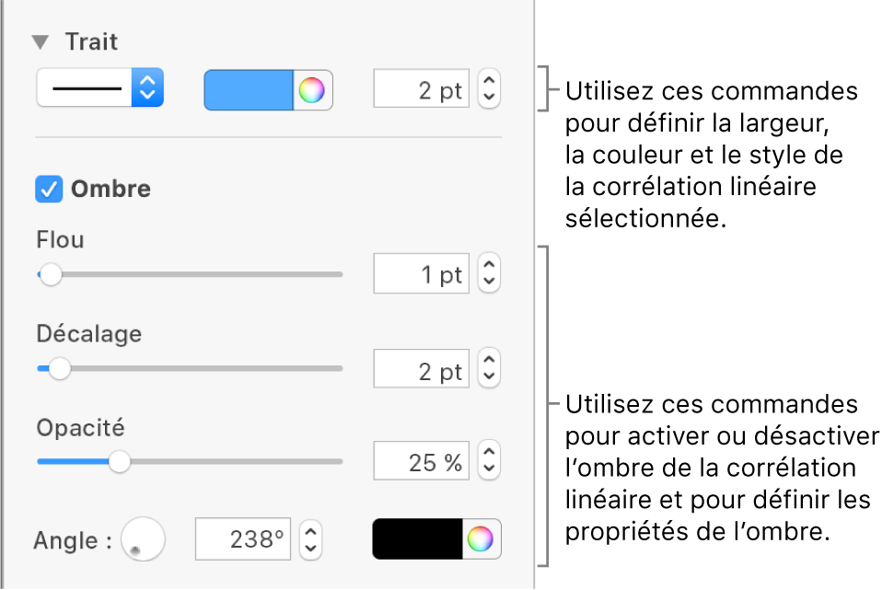Open the color wheel beside stroke color
The height and width of the screenshot is (590, 894).
[310, 90]
